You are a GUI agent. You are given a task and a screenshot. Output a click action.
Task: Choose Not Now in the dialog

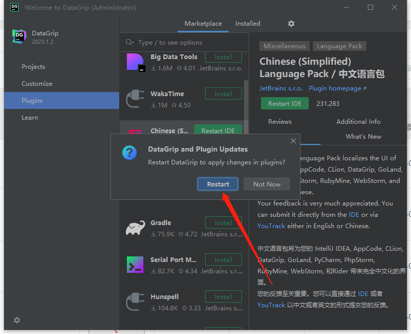pyautogui.click(x=267, y=184)
